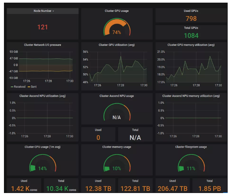Select the Used GPUs value 798
The image size is (229, 195).
[191, 18]
